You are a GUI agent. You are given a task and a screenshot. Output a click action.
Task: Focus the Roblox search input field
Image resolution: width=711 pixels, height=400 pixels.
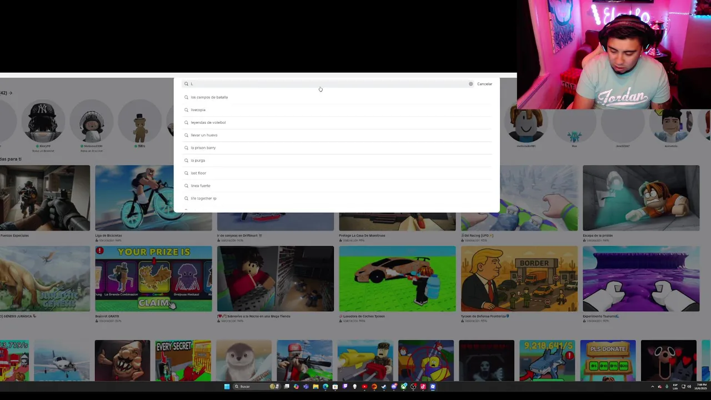(328, 84)
